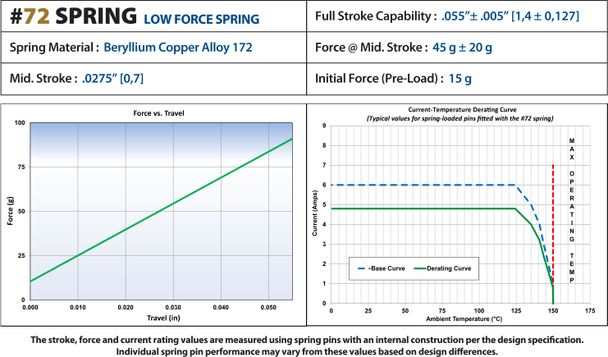Click the green line in Force vs. Travel chart
This screenshot has width=608, height=357.
pos(160,211)
